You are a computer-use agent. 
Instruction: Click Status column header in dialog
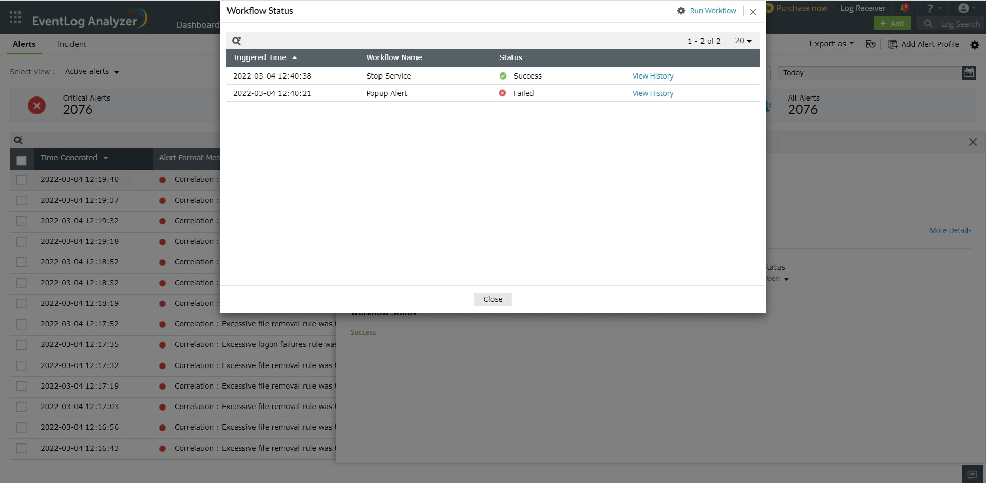(510, 57)
